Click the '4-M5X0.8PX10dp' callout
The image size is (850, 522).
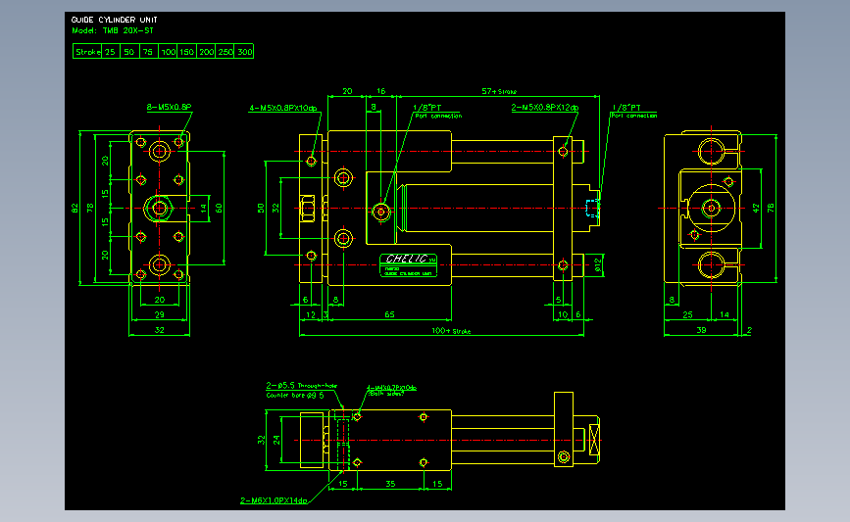click(283, 109)
